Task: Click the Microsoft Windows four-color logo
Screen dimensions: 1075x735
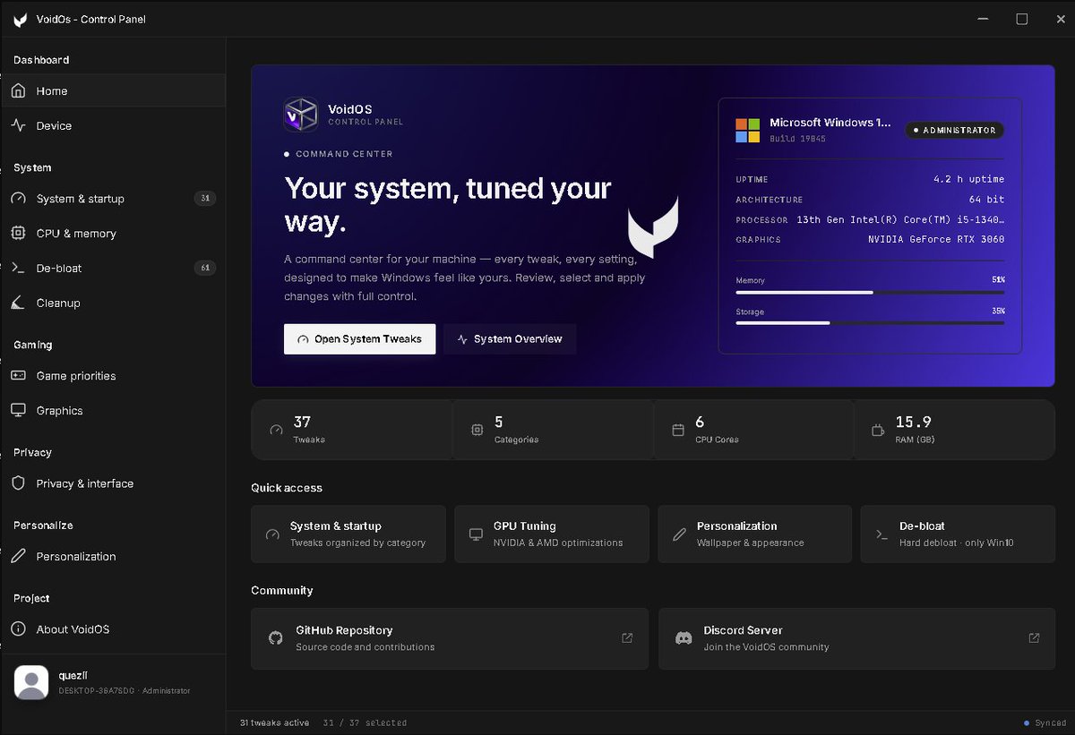Action: pyautogui.click(x=748, y=130)
